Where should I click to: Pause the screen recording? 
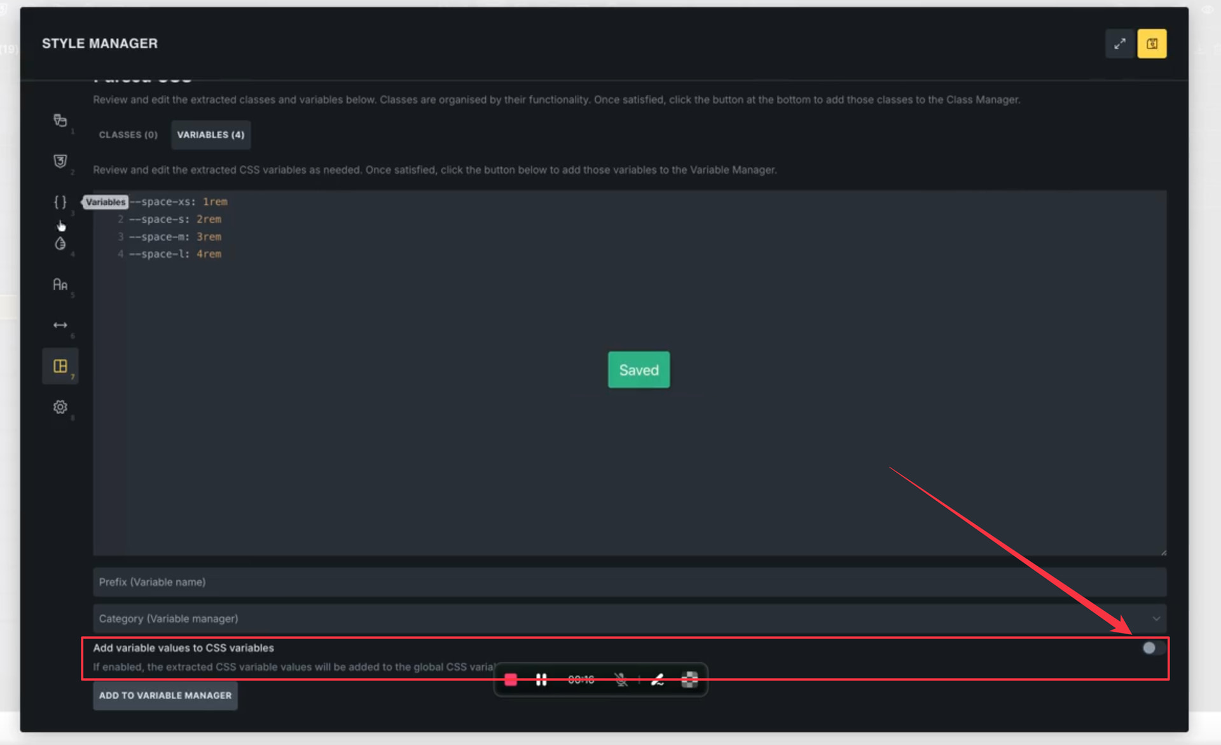pos(541,679)
